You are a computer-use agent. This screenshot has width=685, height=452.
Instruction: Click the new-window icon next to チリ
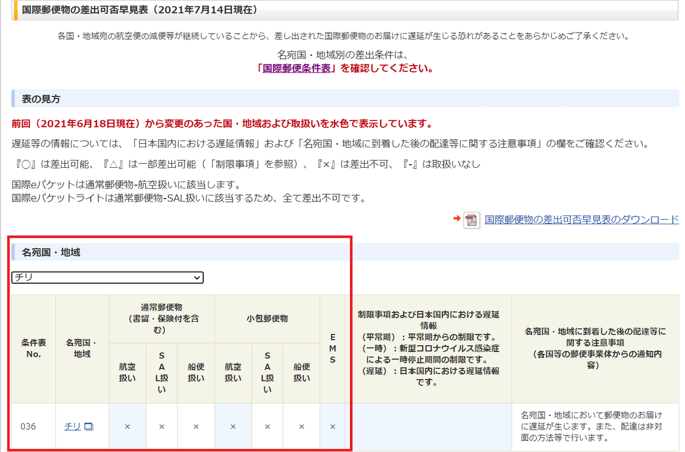click(88, 426)
